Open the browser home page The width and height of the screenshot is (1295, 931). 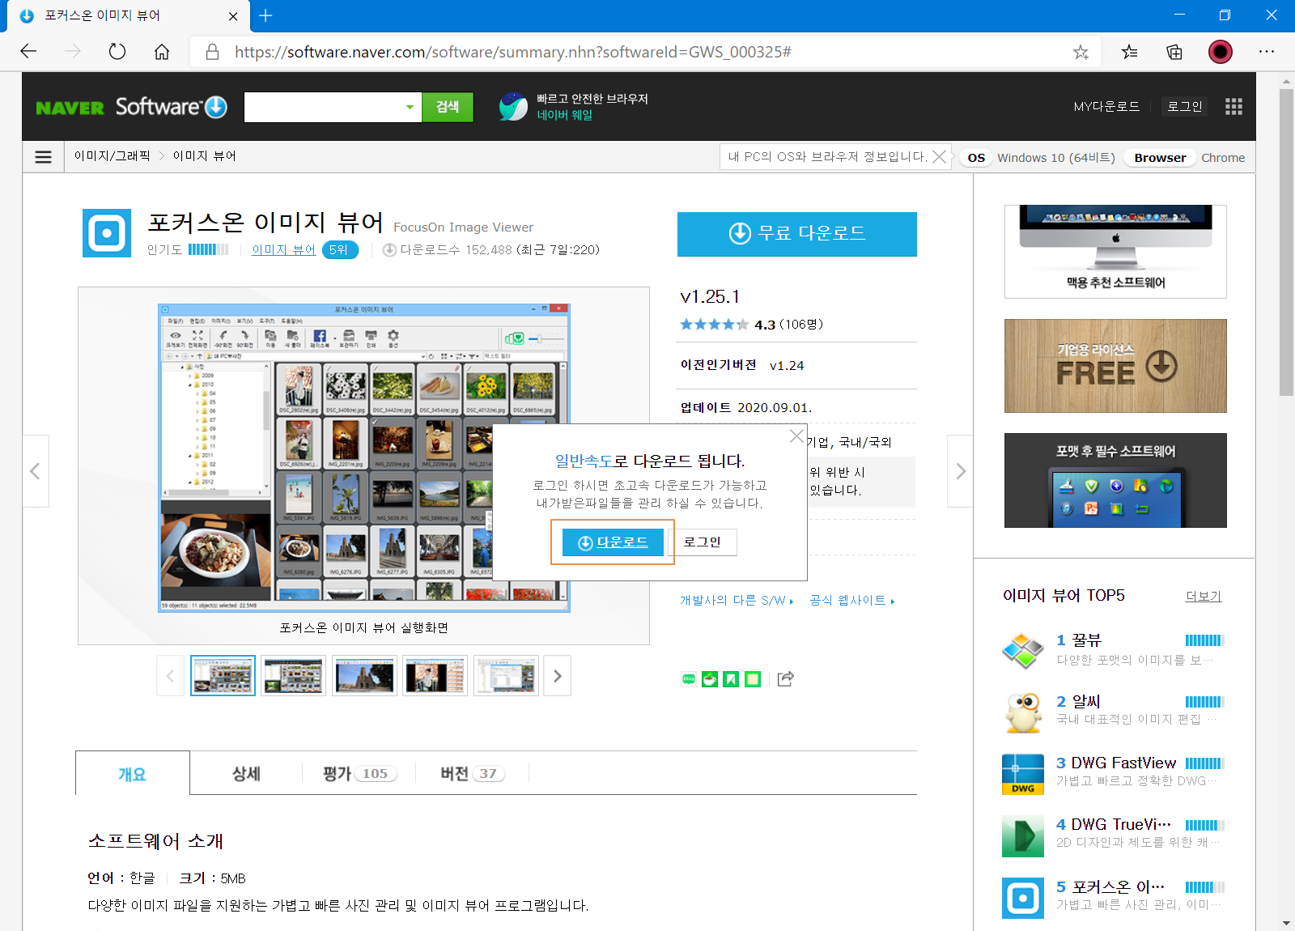162,52
